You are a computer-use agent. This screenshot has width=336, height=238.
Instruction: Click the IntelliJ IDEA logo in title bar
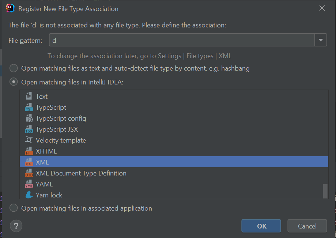pos(10,8)
